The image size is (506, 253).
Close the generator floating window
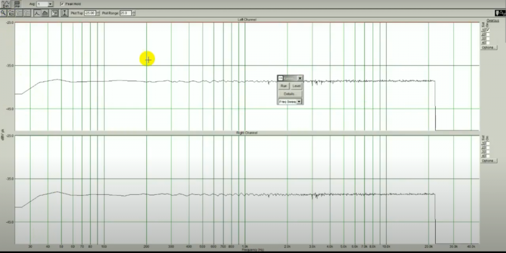tap(300, 78)
